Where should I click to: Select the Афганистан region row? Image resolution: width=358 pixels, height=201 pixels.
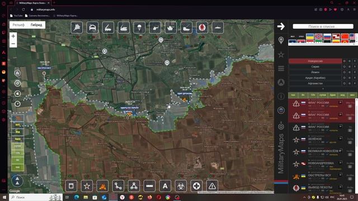(x=315, y=83)
